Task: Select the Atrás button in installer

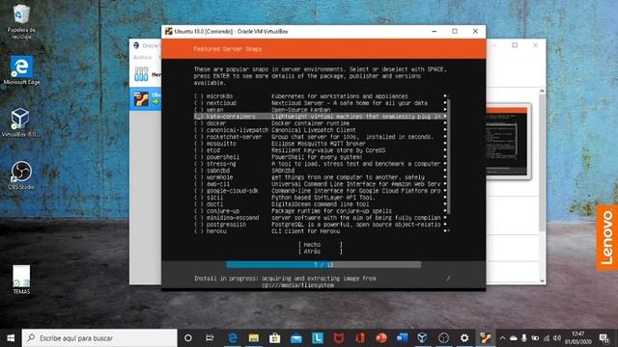Action: (x=320, y=252)
